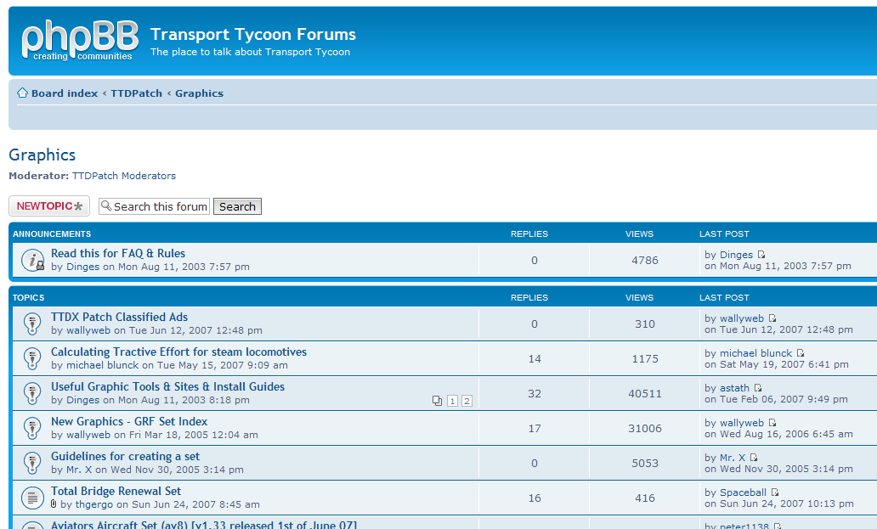Click topic icon for New Graphics - GRF Set Index

32,428
